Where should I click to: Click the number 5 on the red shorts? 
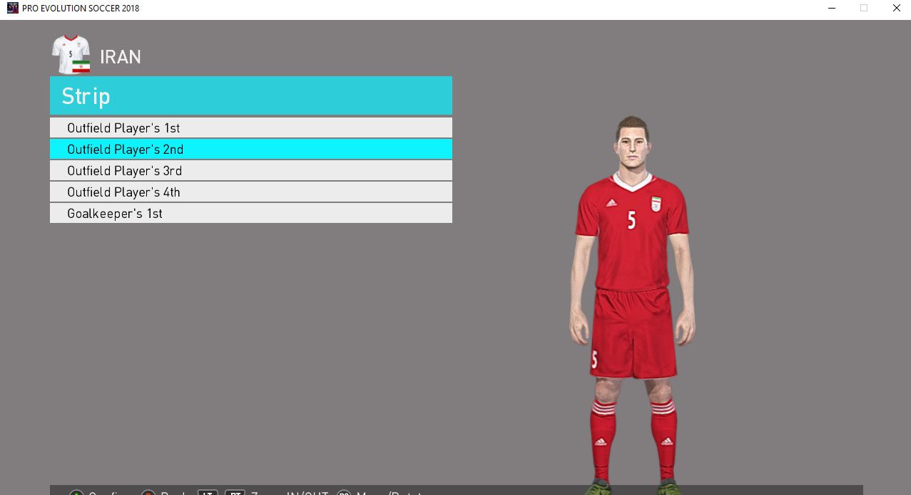pos(594,360)
